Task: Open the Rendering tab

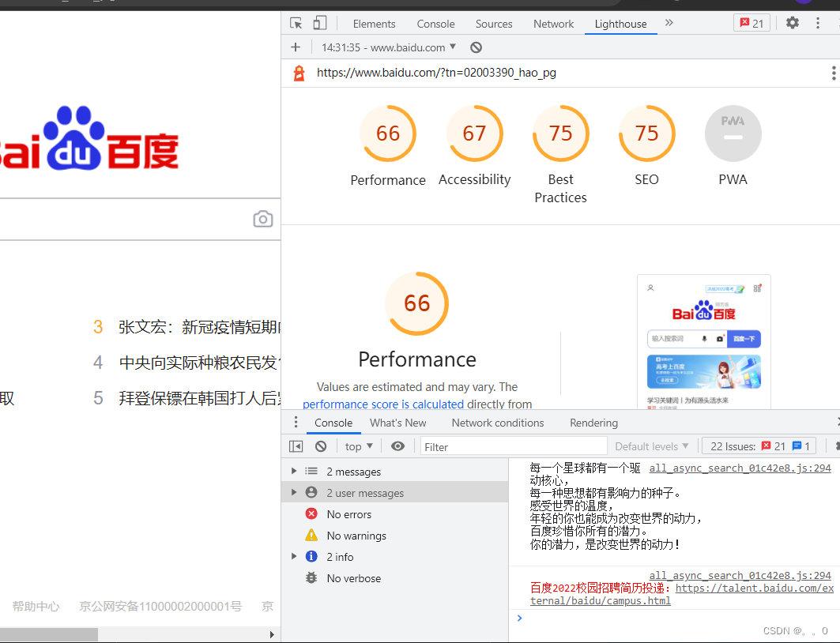Action: tap(593, 423)
